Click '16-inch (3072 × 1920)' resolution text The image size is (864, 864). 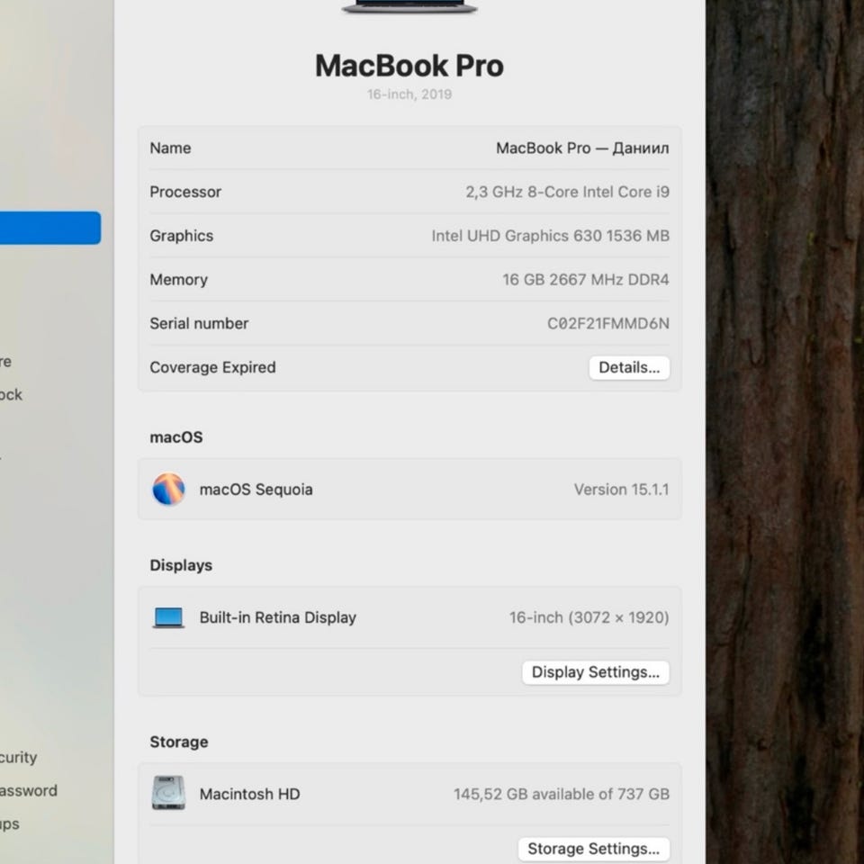pos(589,617)
